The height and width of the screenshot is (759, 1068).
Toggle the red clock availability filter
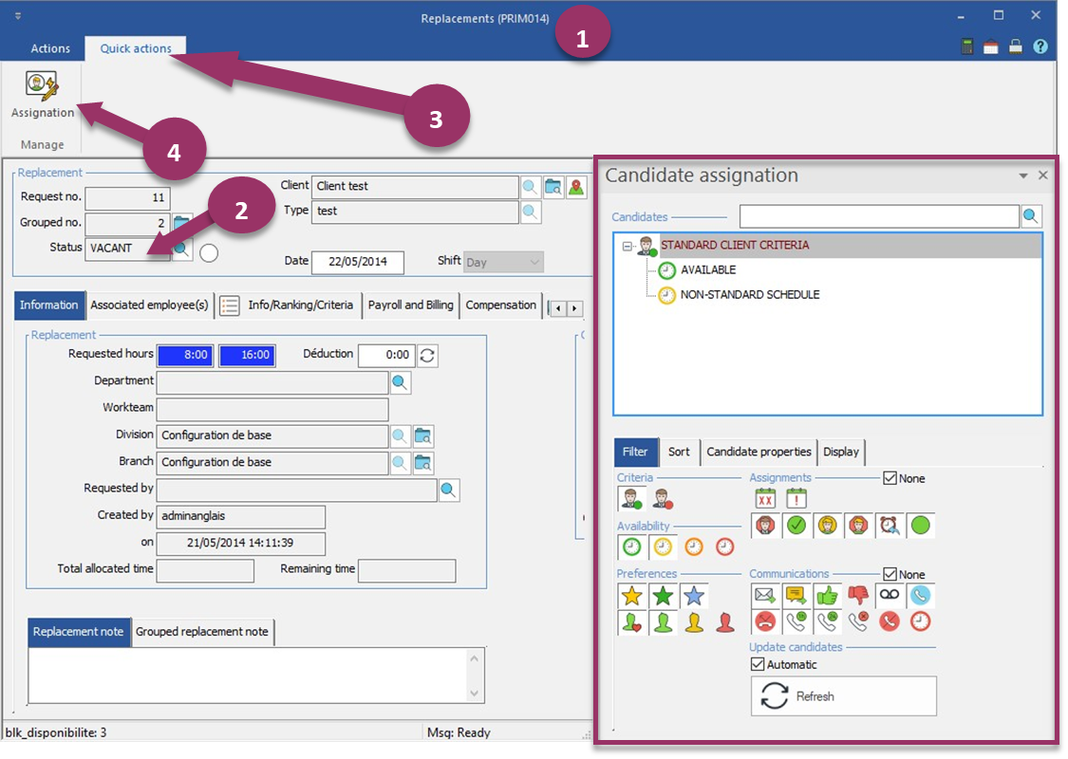coord(724,546)
